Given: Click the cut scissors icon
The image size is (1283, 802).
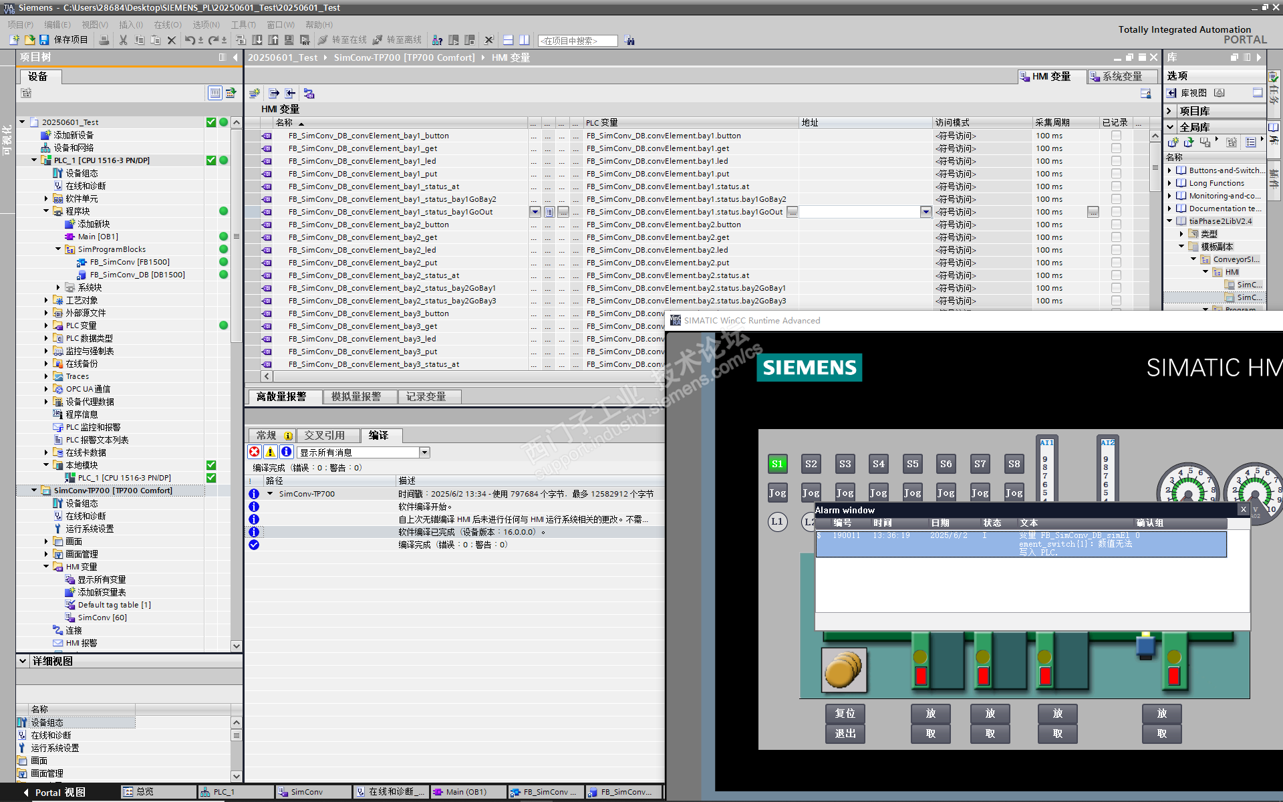Looking at the screenshot, I should [x=123, y=40].
